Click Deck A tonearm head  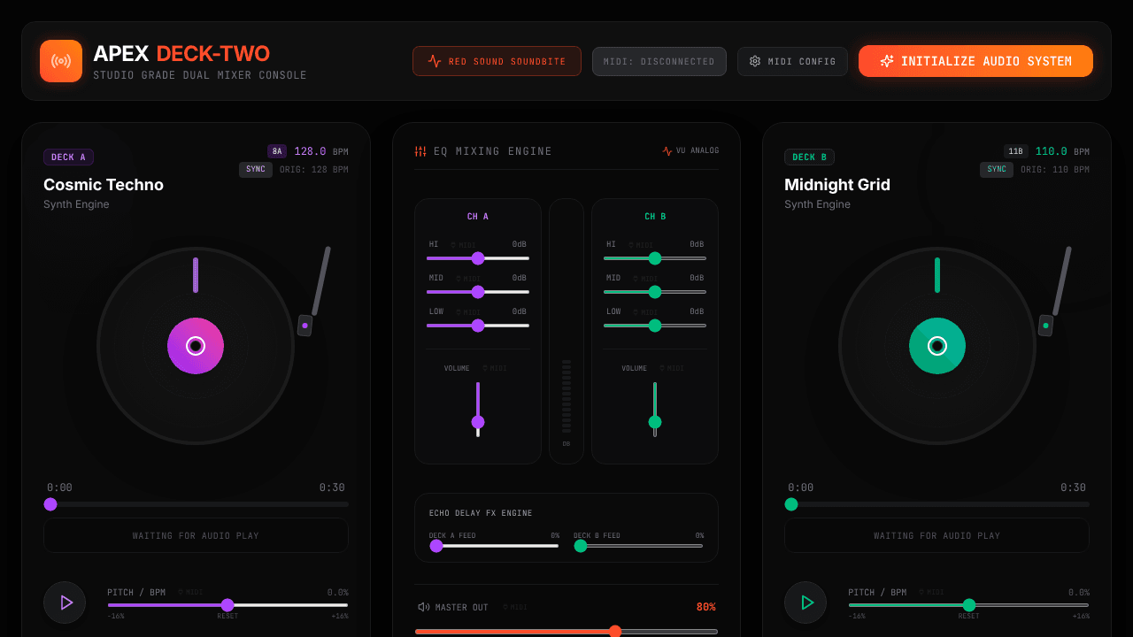coord(304,326)
